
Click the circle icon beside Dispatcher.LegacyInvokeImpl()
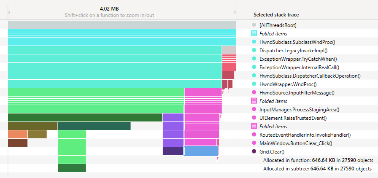coord(254,50)
